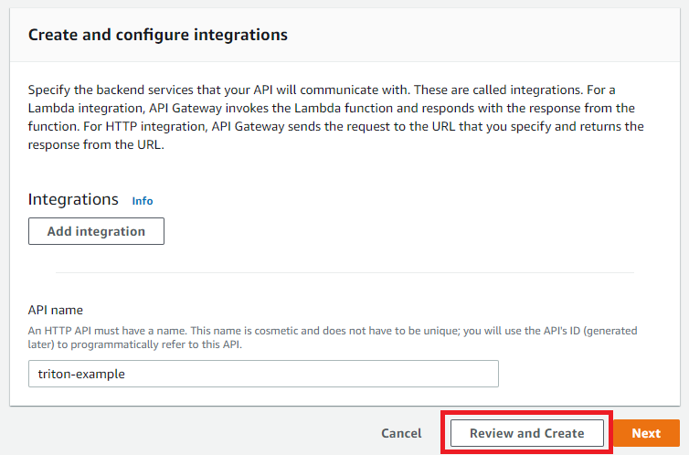
Task: Click the 'API name' field label
Action: tap(56, 310)
